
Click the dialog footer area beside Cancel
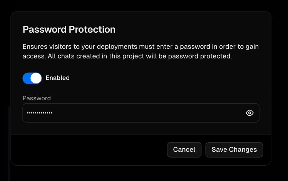pos(88,149)
